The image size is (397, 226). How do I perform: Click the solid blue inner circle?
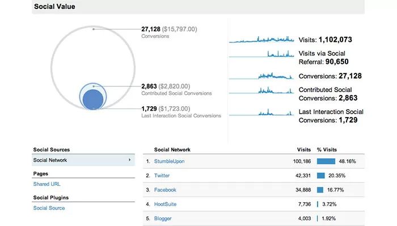92,98
